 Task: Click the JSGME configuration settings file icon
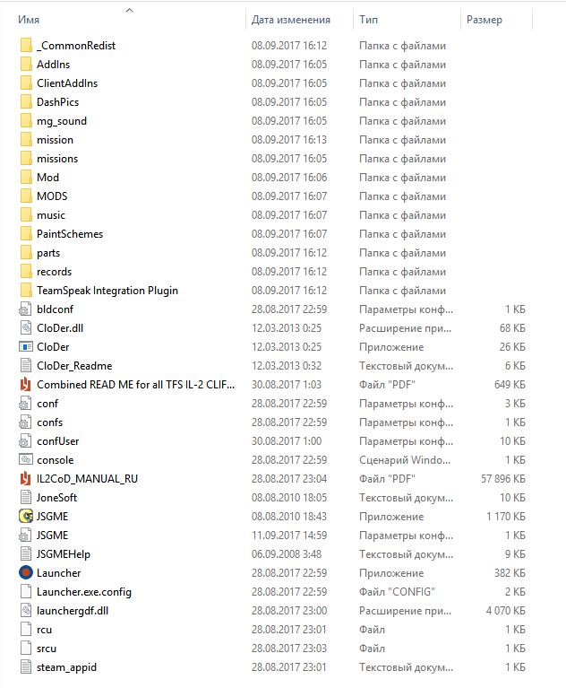(x=25, y=536)
